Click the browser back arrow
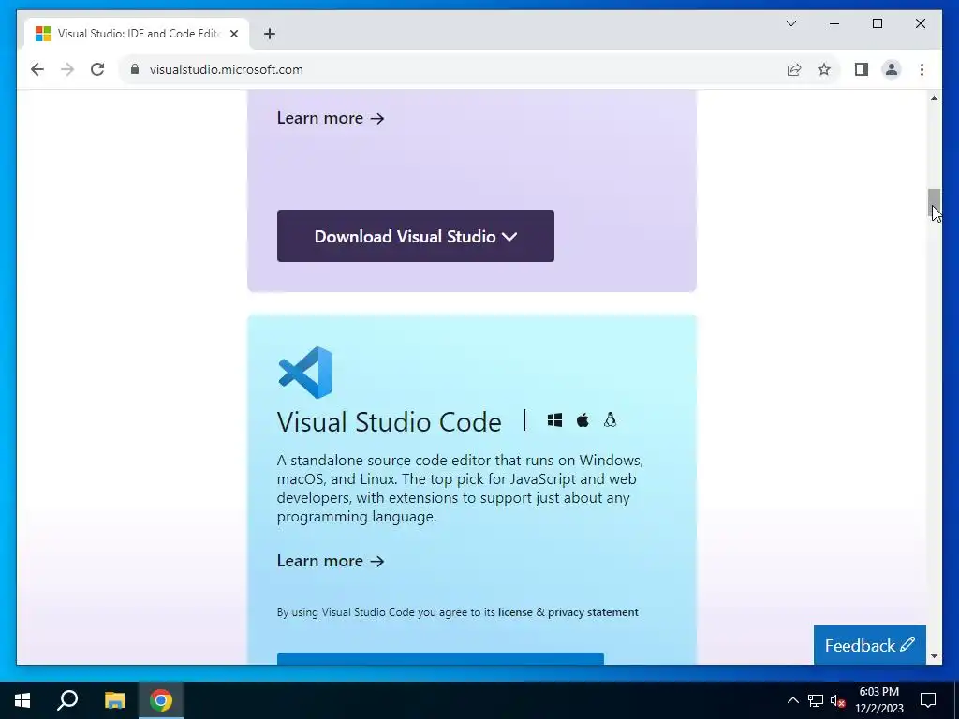This screenshot has width=959, height=719. tap(37, 69)
